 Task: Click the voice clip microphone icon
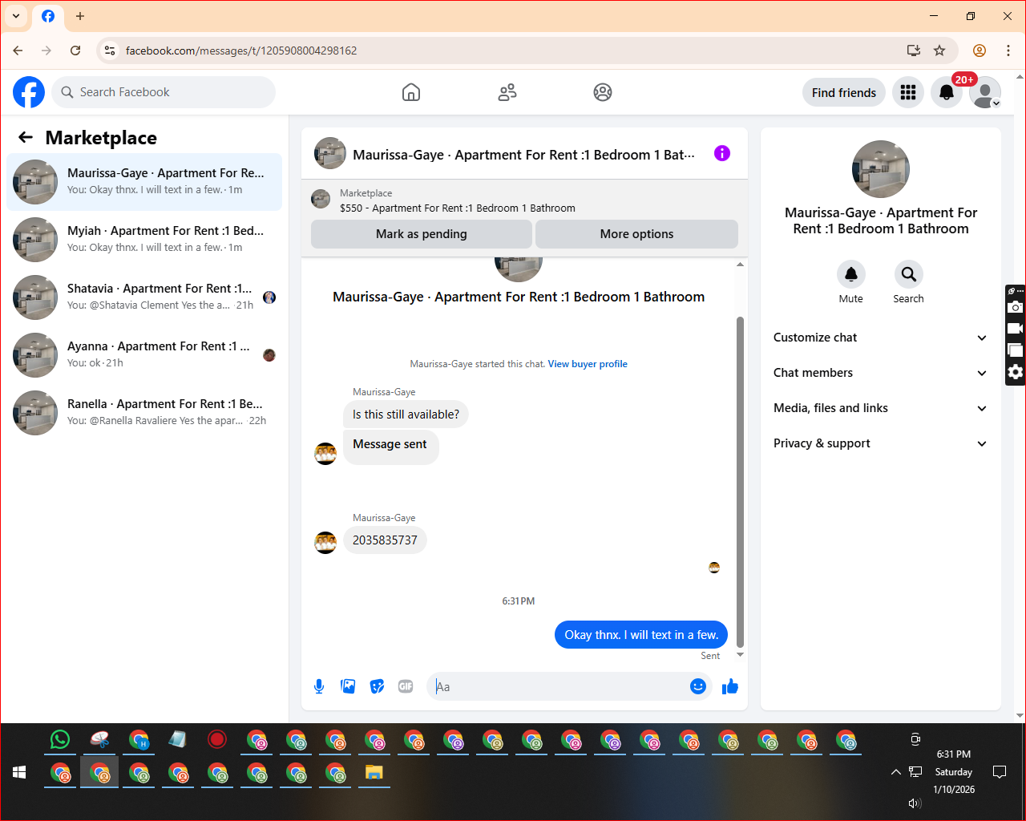[319, 686]
